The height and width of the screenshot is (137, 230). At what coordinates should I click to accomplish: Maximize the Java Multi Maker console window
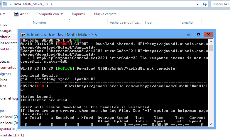198,35
